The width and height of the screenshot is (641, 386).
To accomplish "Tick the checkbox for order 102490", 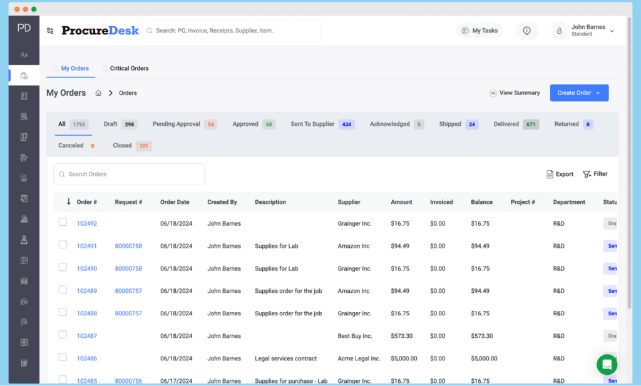I will (63, 267).
